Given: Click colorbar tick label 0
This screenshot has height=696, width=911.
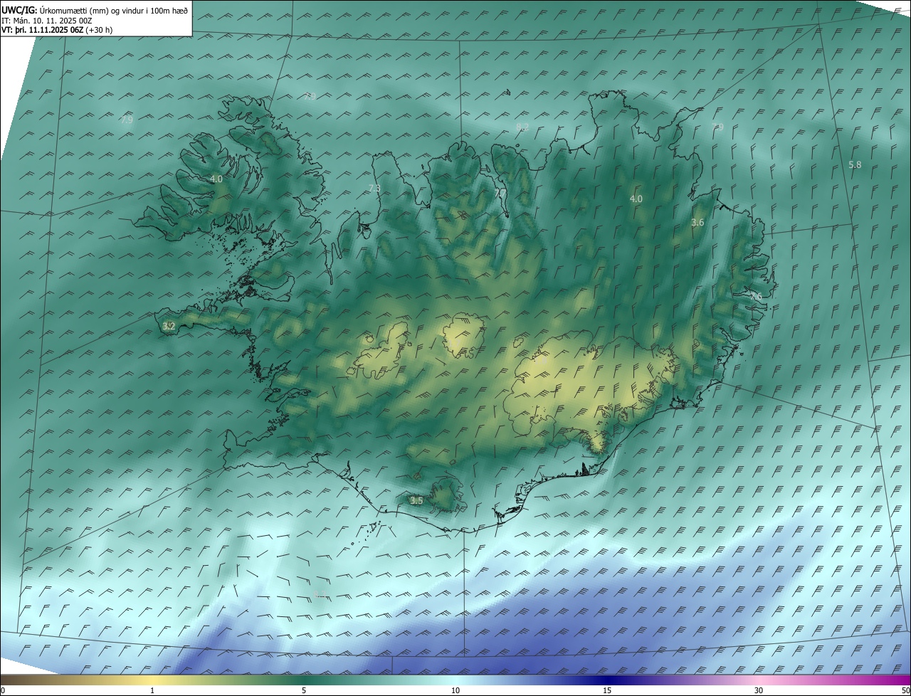Looking at the screenshot, I should pos(3,690).
